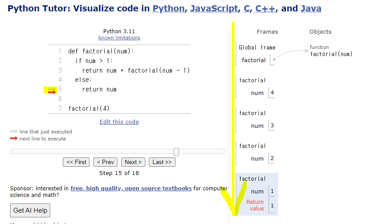Go back one step with < Prev
375x224 pixels.
(105, 162)
